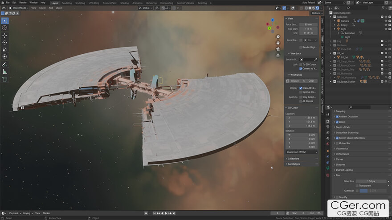Open Global transform orientation dropdown

[x=146, y=8]
